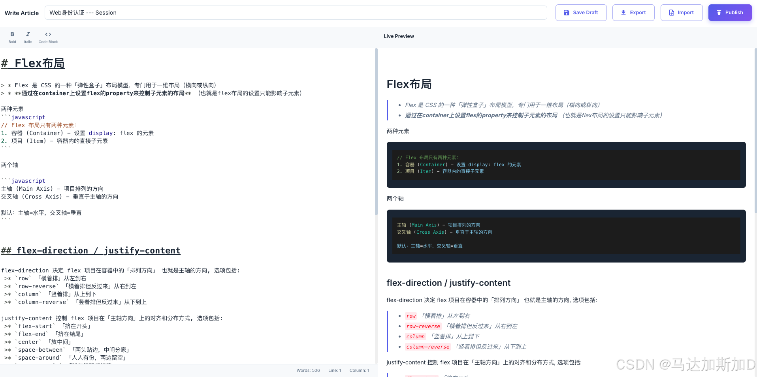Apply Italic formatting tool
This screenshot has height=377, width=757.
[28, 38]
